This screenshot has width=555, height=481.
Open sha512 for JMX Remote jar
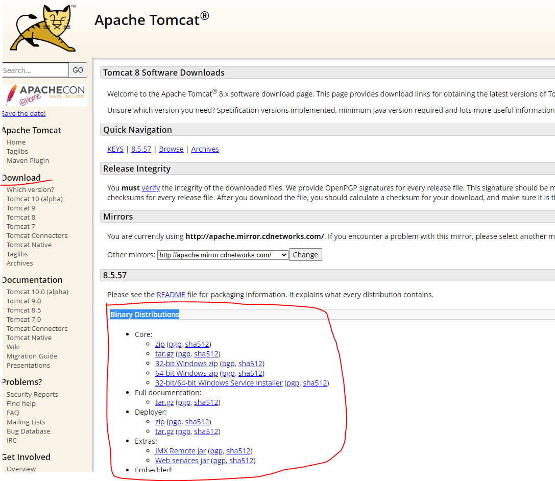tap(238, 451)
